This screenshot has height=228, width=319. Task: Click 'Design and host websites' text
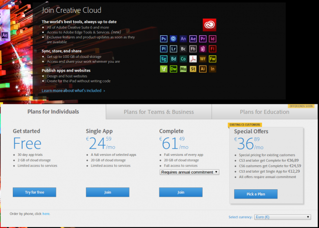pyautogui.click(x=67, y=76)
